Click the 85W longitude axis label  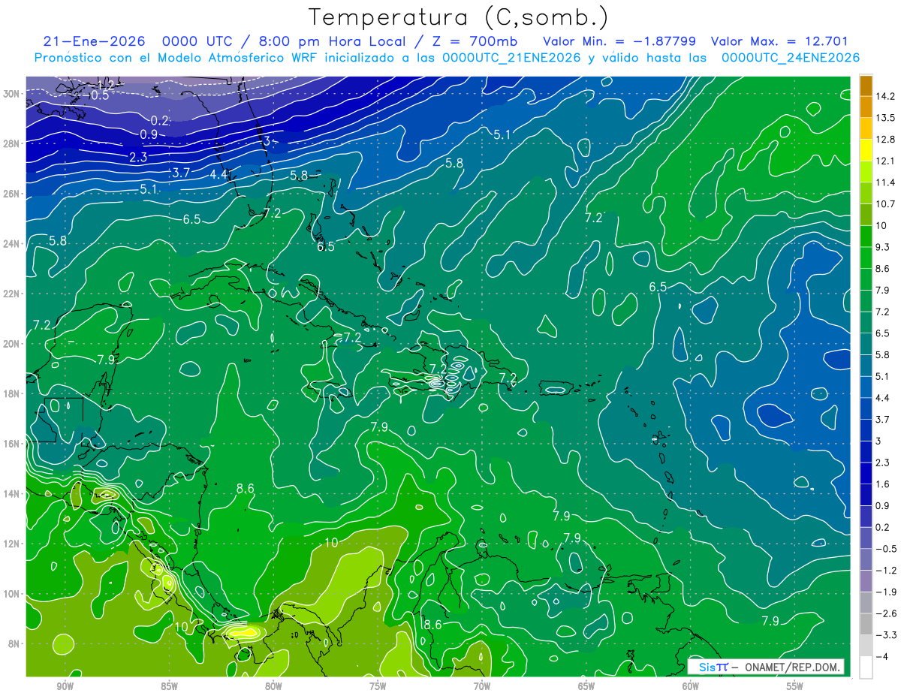[170, 686]
